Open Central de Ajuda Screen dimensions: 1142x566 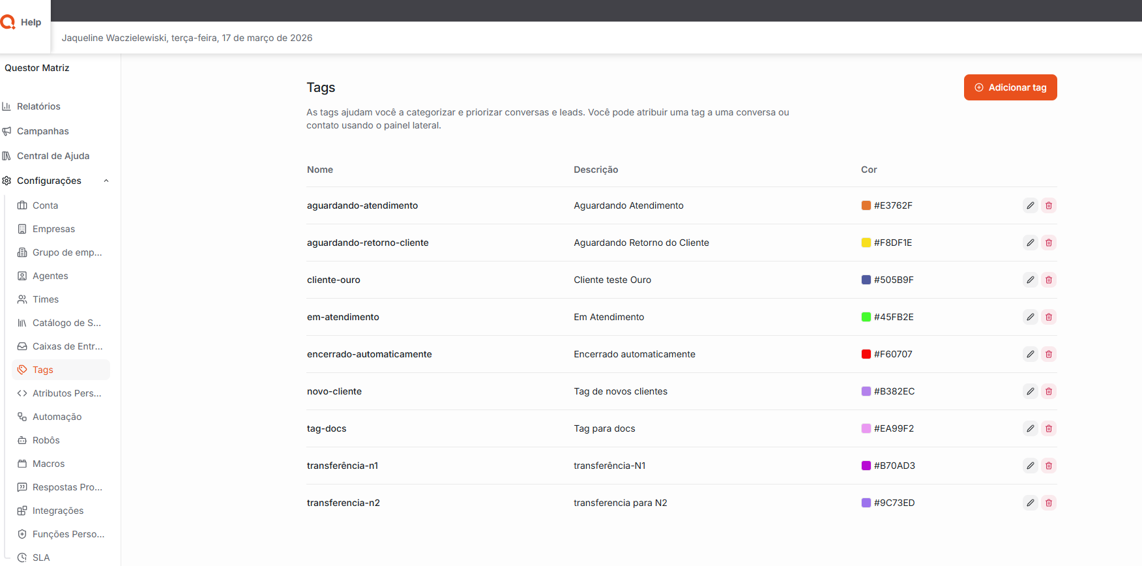click(53, 156)
